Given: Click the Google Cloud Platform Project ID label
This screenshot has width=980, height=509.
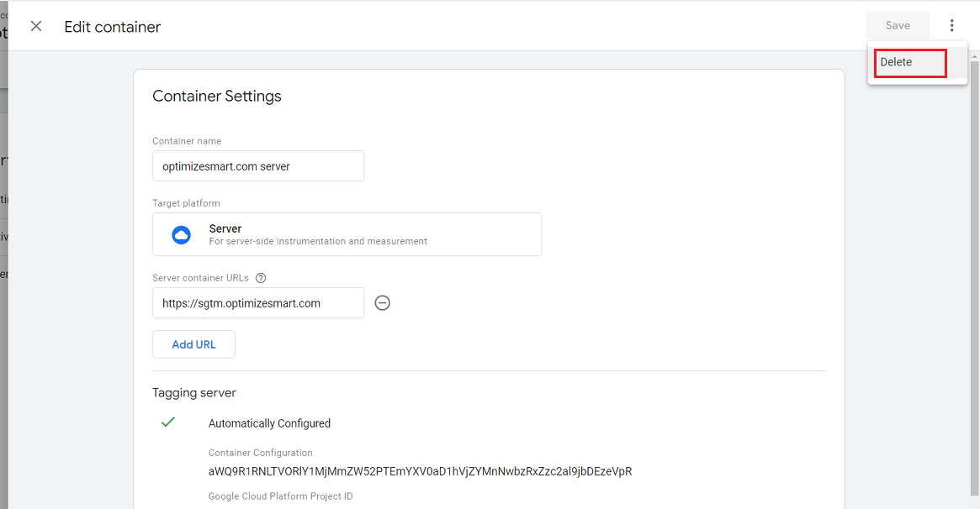Looking at the screenshot, I should (280, 496).
